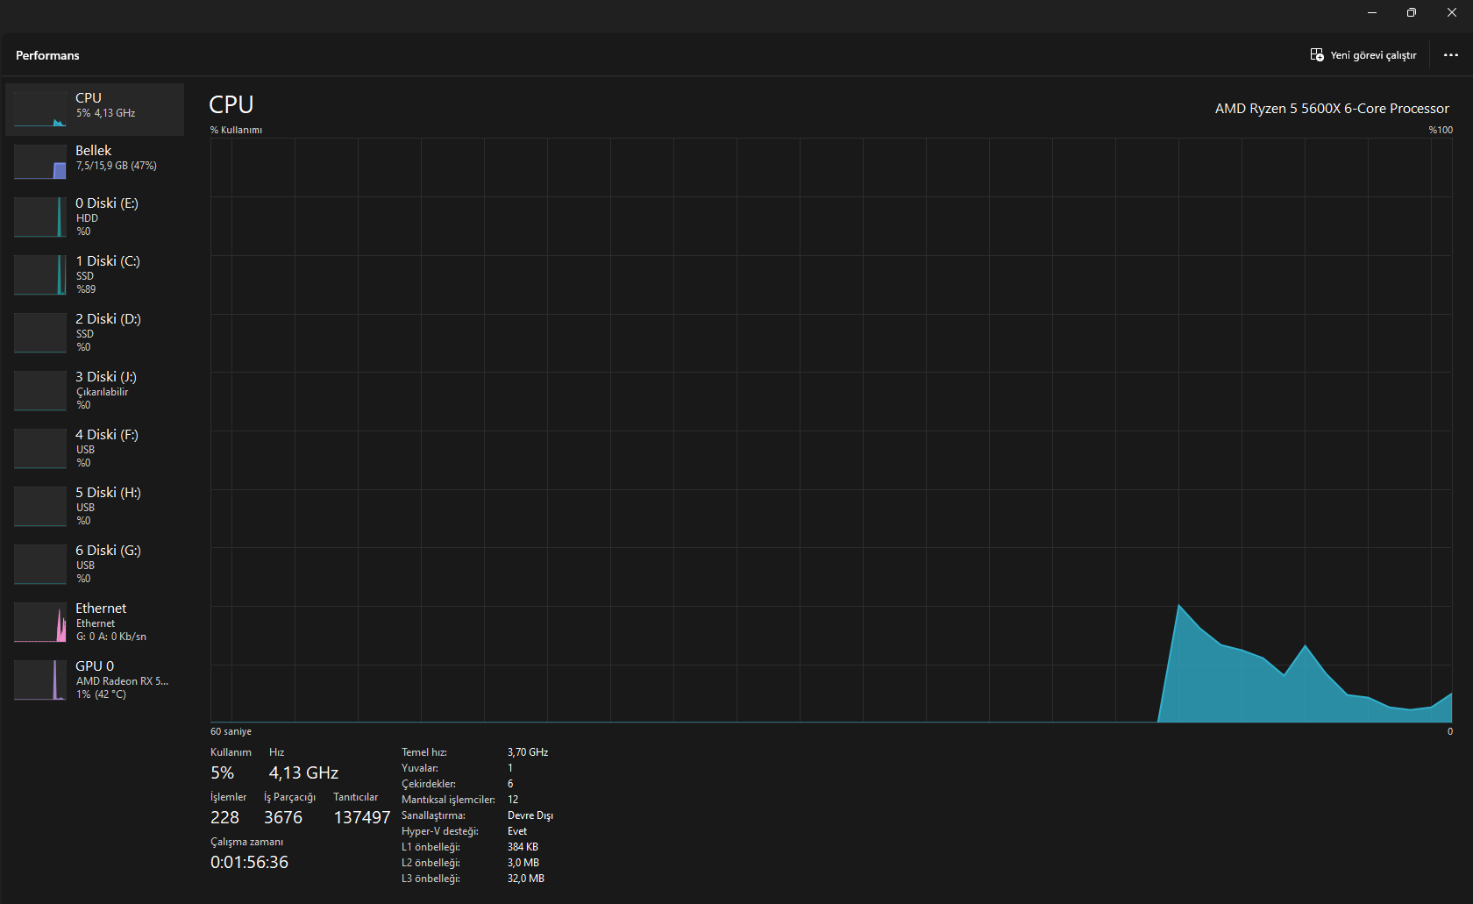
Task: Select 4 Diski (F:) USB entry
Action: click(95, 448)
